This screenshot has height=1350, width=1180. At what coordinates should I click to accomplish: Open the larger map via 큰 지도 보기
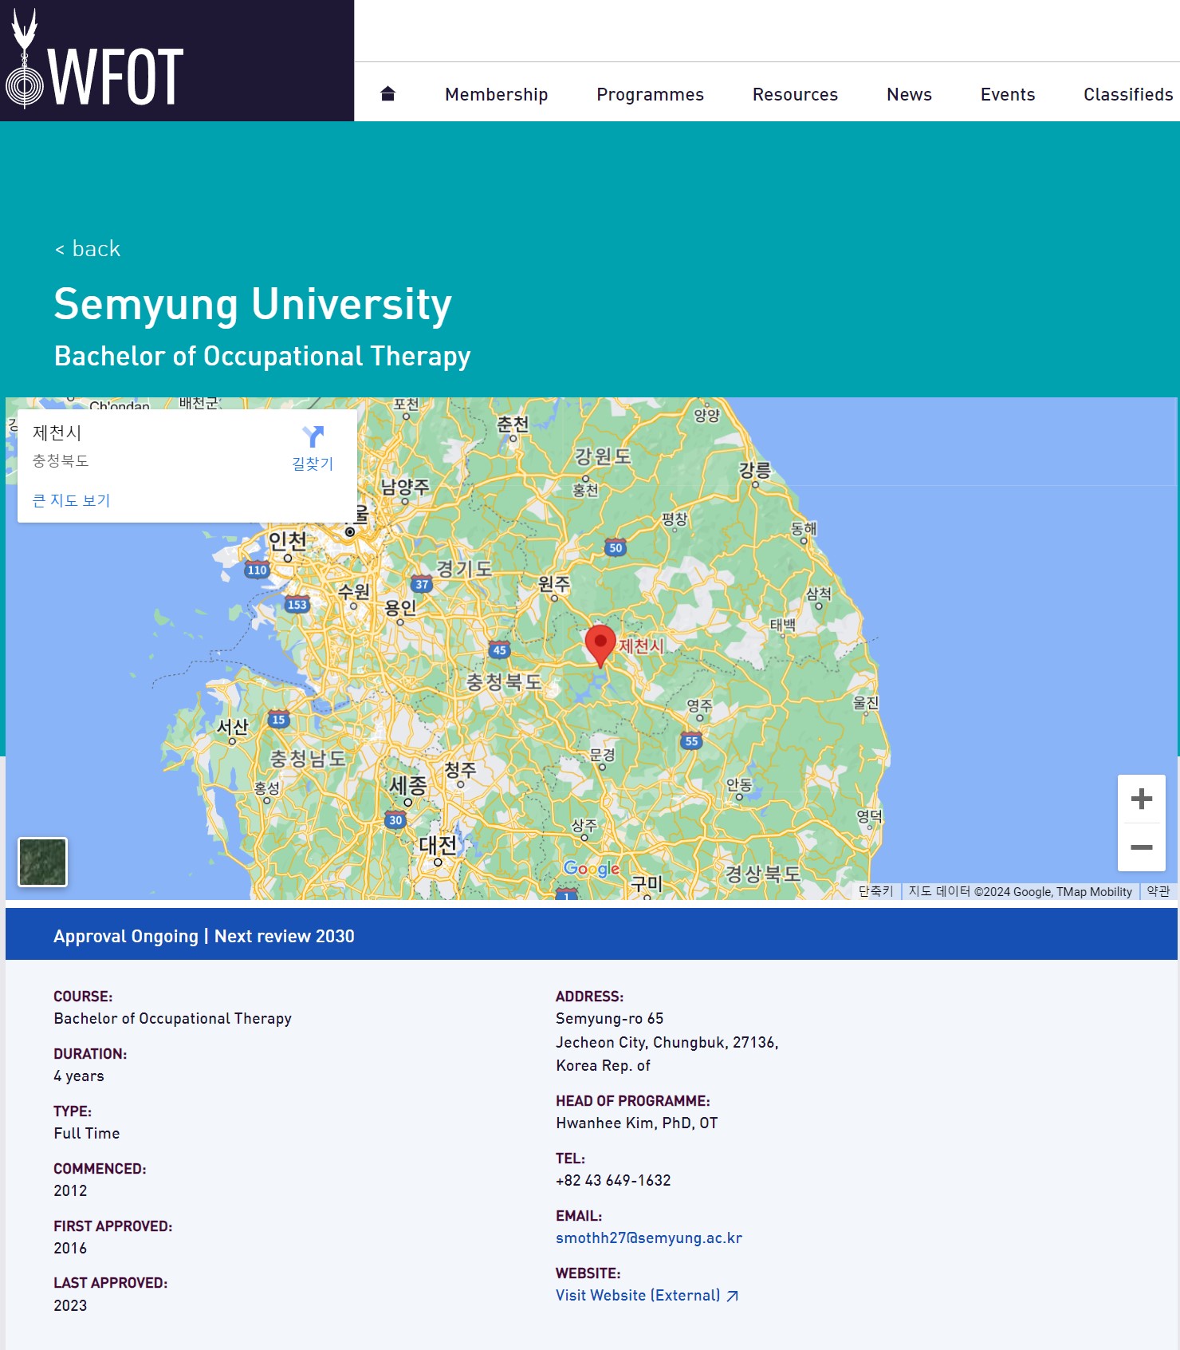point(71,500)
